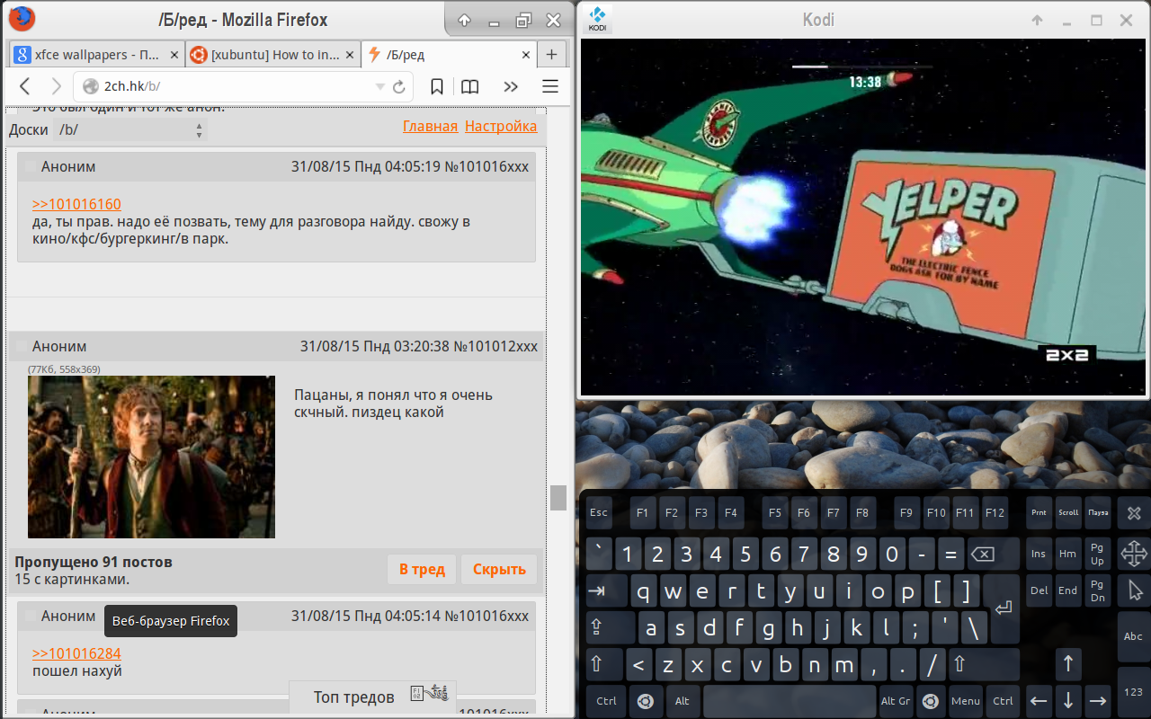This screenshot has height=719, width=1151.
Task: Click the reply link >>101016284
Action: (x=76, y=653)
